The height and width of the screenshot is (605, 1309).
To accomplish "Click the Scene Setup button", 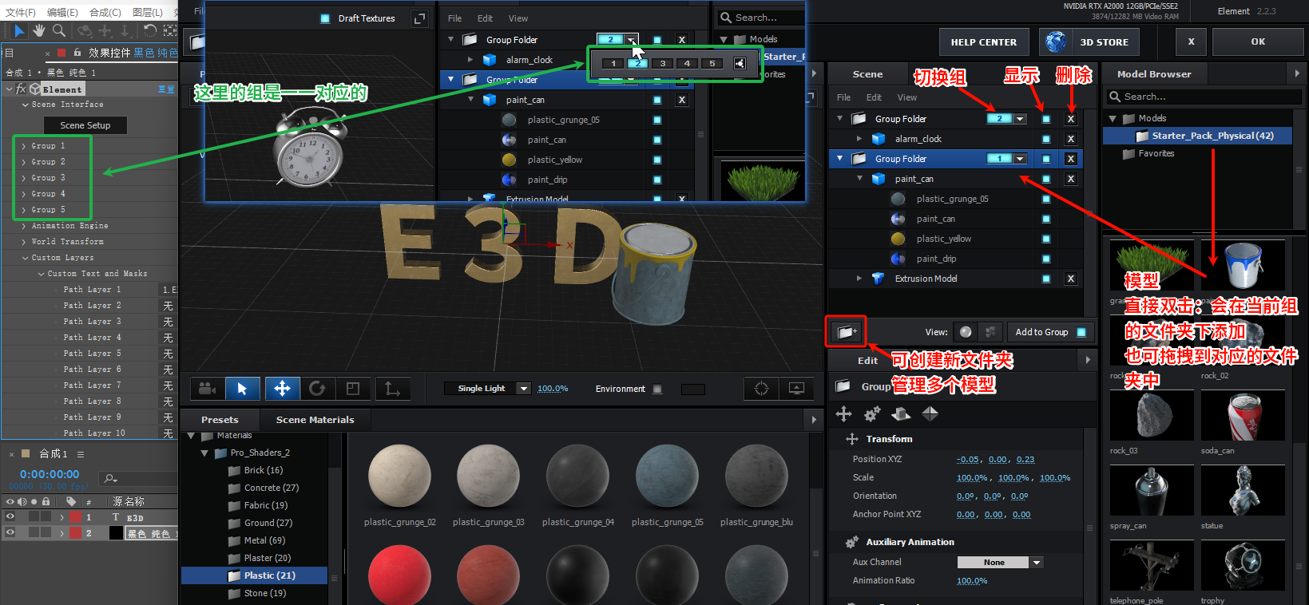I will pyautogui.click(x=85, y=125).
